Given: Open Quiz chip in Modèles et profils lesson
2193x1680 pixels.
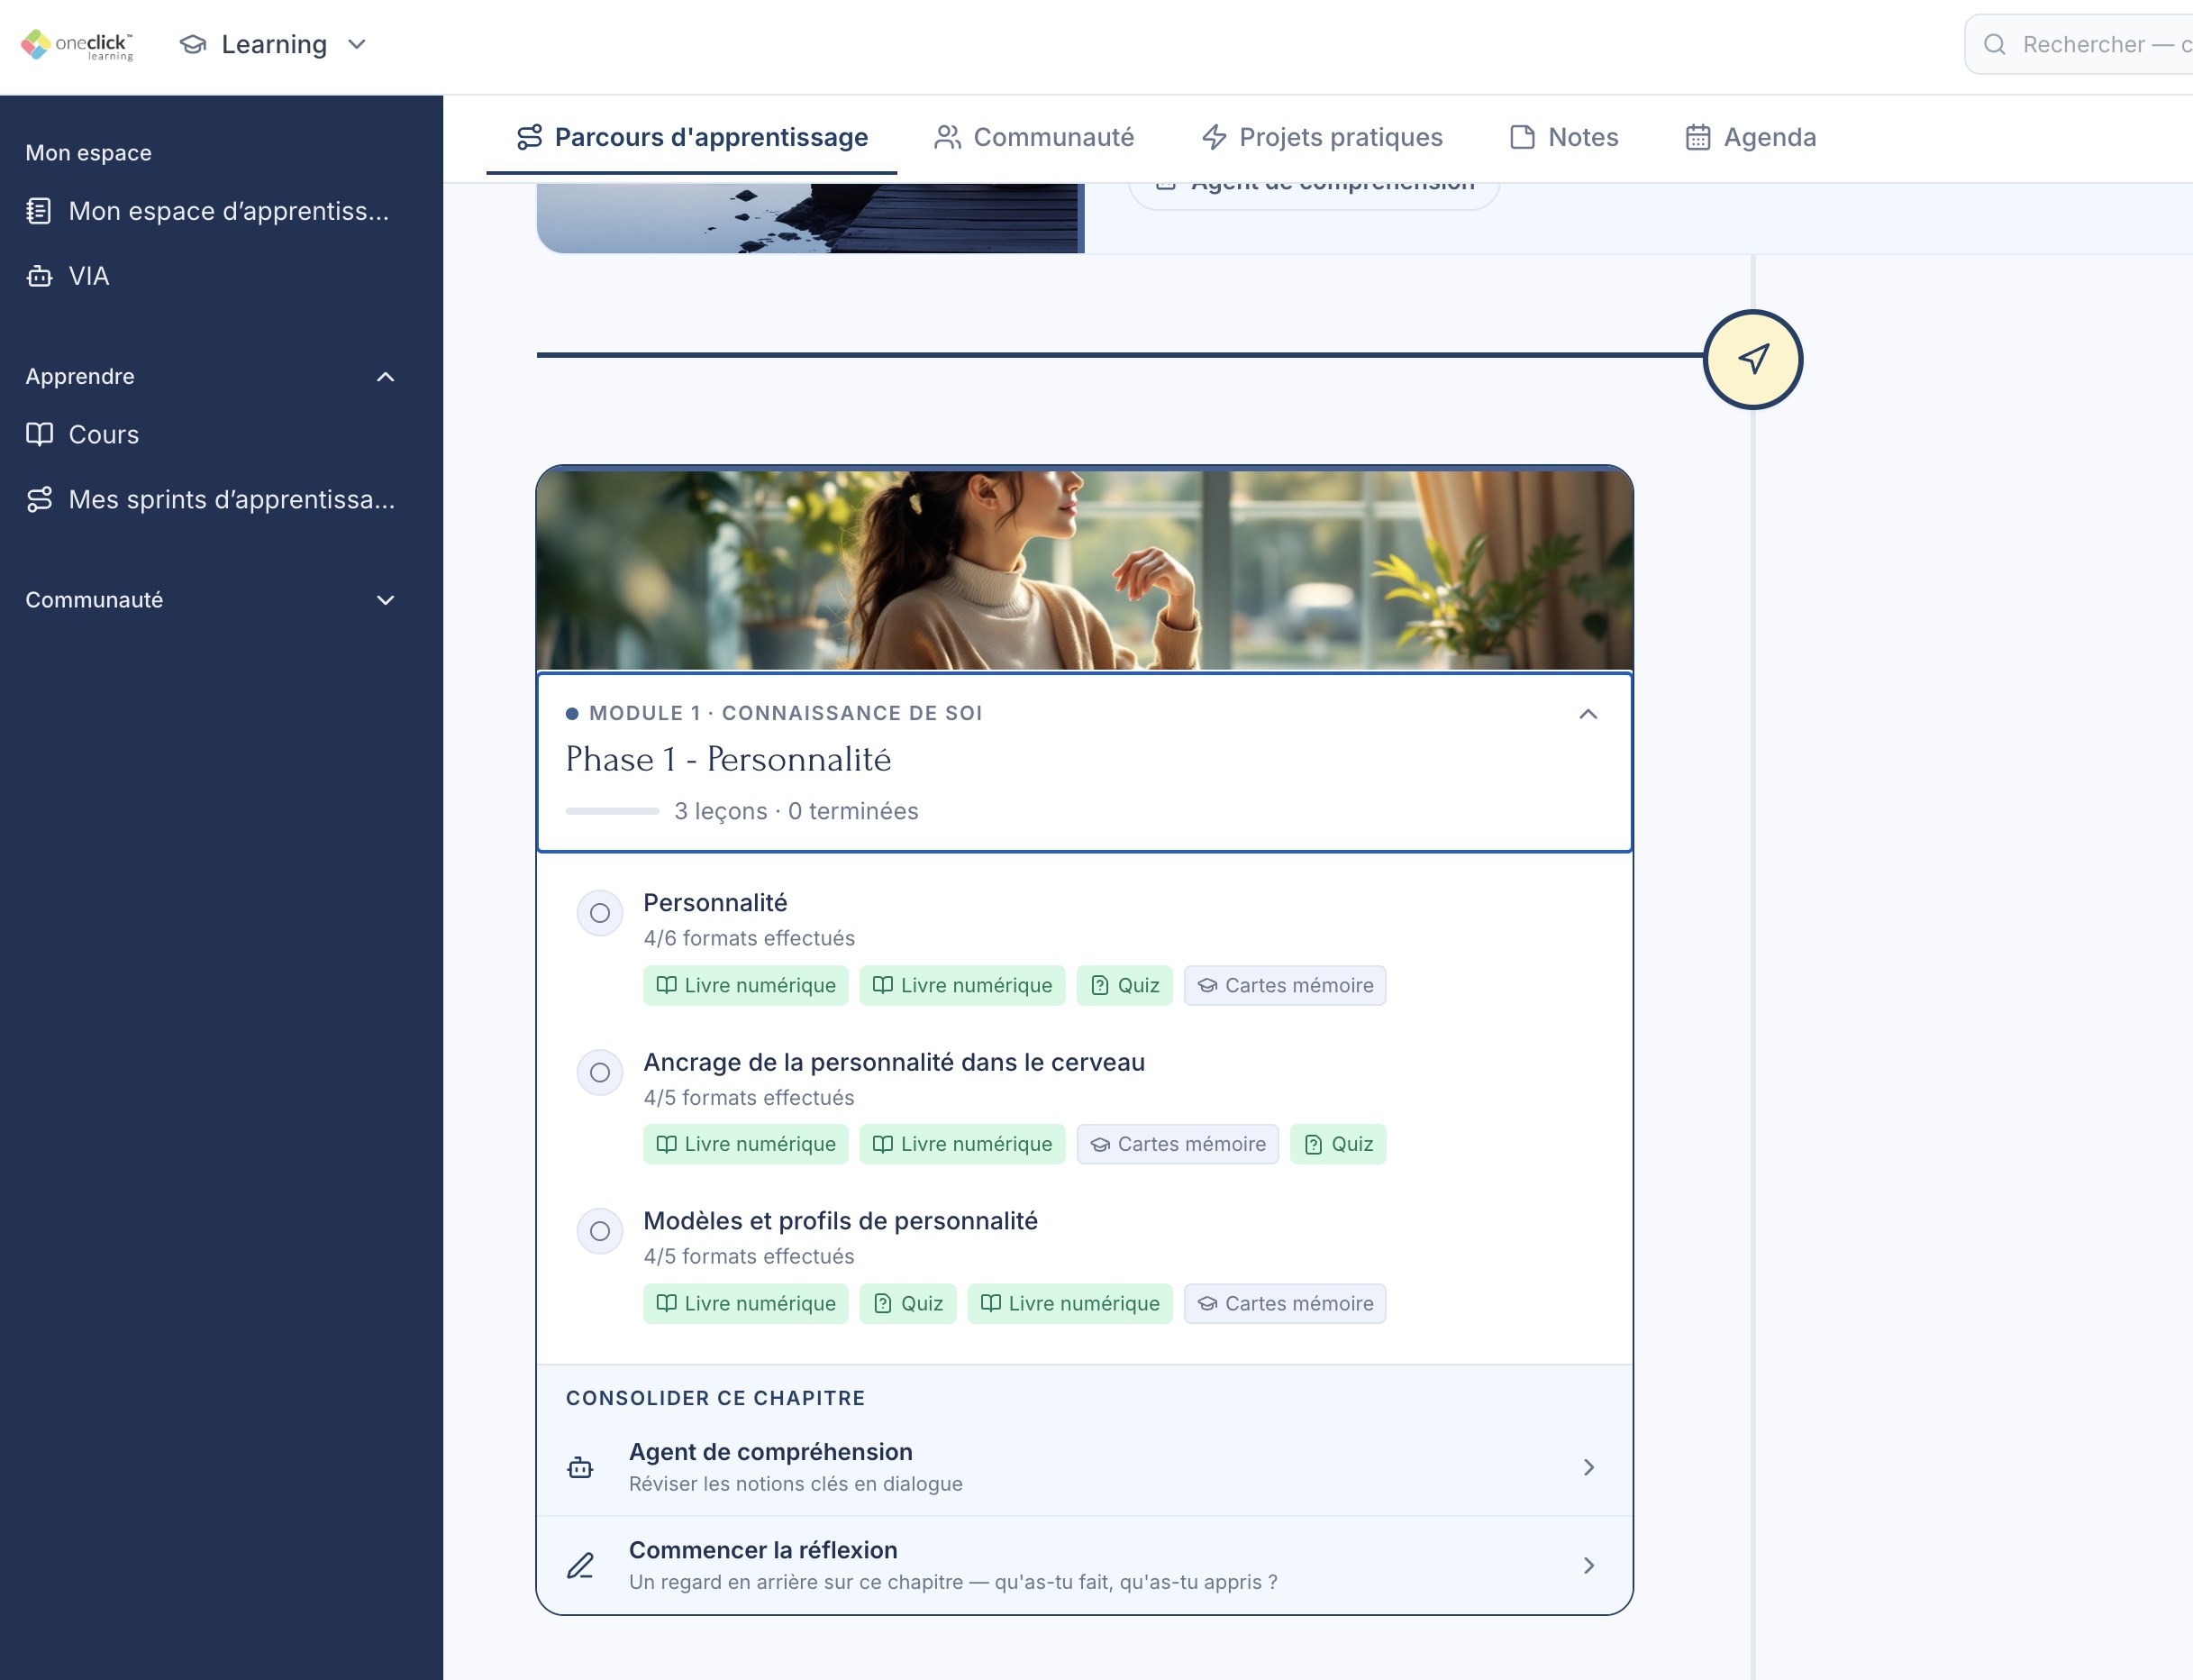Looking at the screenshot, I should point(907,1303).
